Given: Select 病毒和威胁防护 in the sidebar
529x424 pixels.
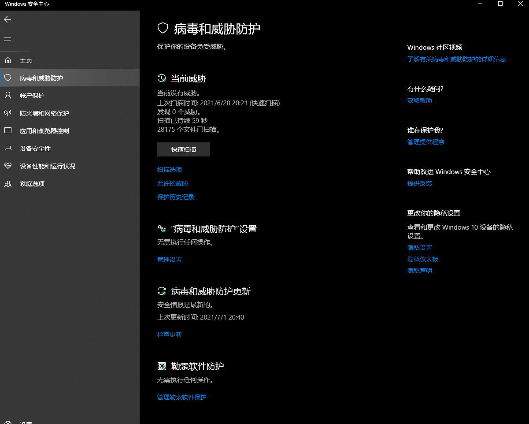Looking at the screenshot, I should click(x=41, y=78).
